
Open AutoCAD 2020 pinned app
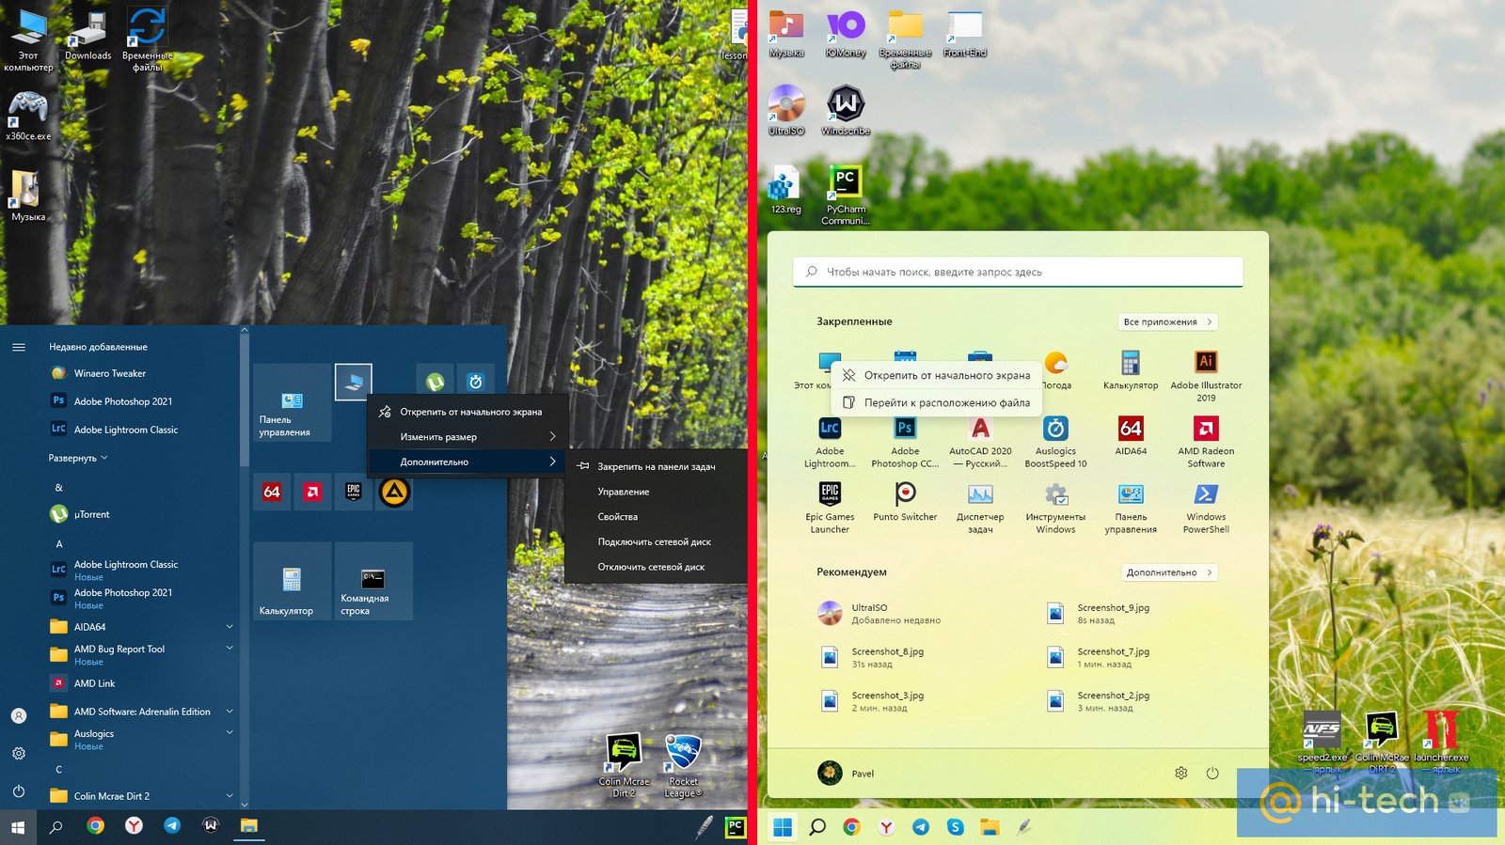[980, 442]
